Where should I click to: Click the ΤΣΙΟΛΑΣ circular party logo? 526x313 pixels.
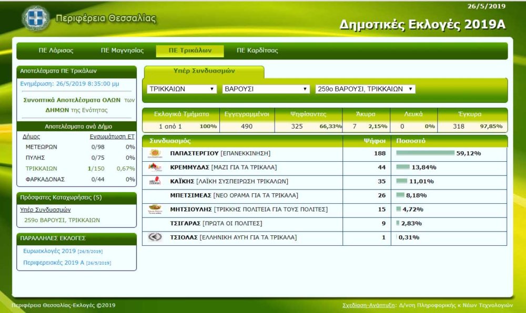pyautogui.click(x=155, y=237)
